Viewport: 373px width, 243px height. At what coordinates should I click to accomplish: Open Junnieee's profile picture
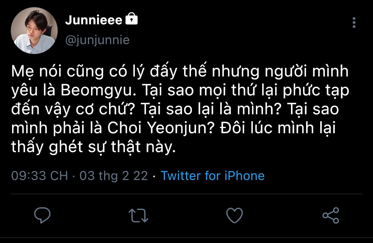click(x=34, y=31)
